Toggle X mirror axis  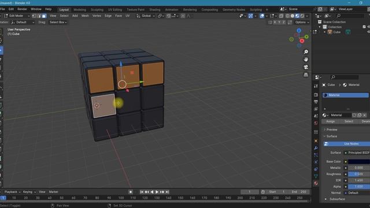(275, 22)
